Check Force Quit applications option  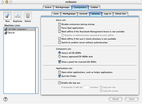(59, 28)
